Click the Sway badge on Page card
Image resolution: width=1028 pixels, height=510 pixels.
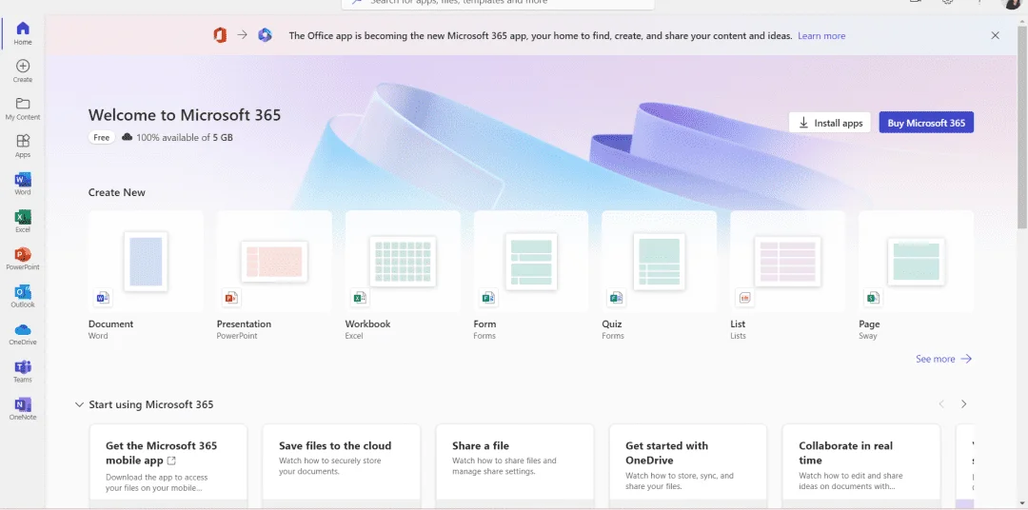point(872,298)
